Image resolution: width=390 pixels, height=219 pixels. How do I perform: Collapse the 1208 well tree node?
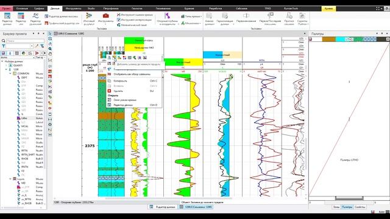[x=6, y=69]
